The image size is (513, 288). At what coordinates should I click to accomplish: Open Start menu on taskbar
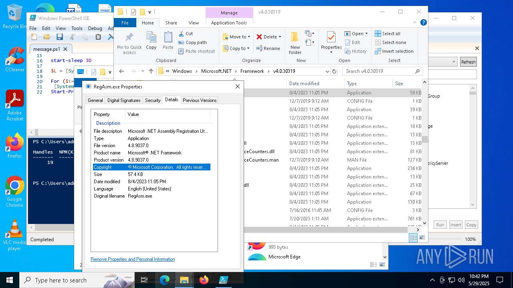tap(10, 280)
